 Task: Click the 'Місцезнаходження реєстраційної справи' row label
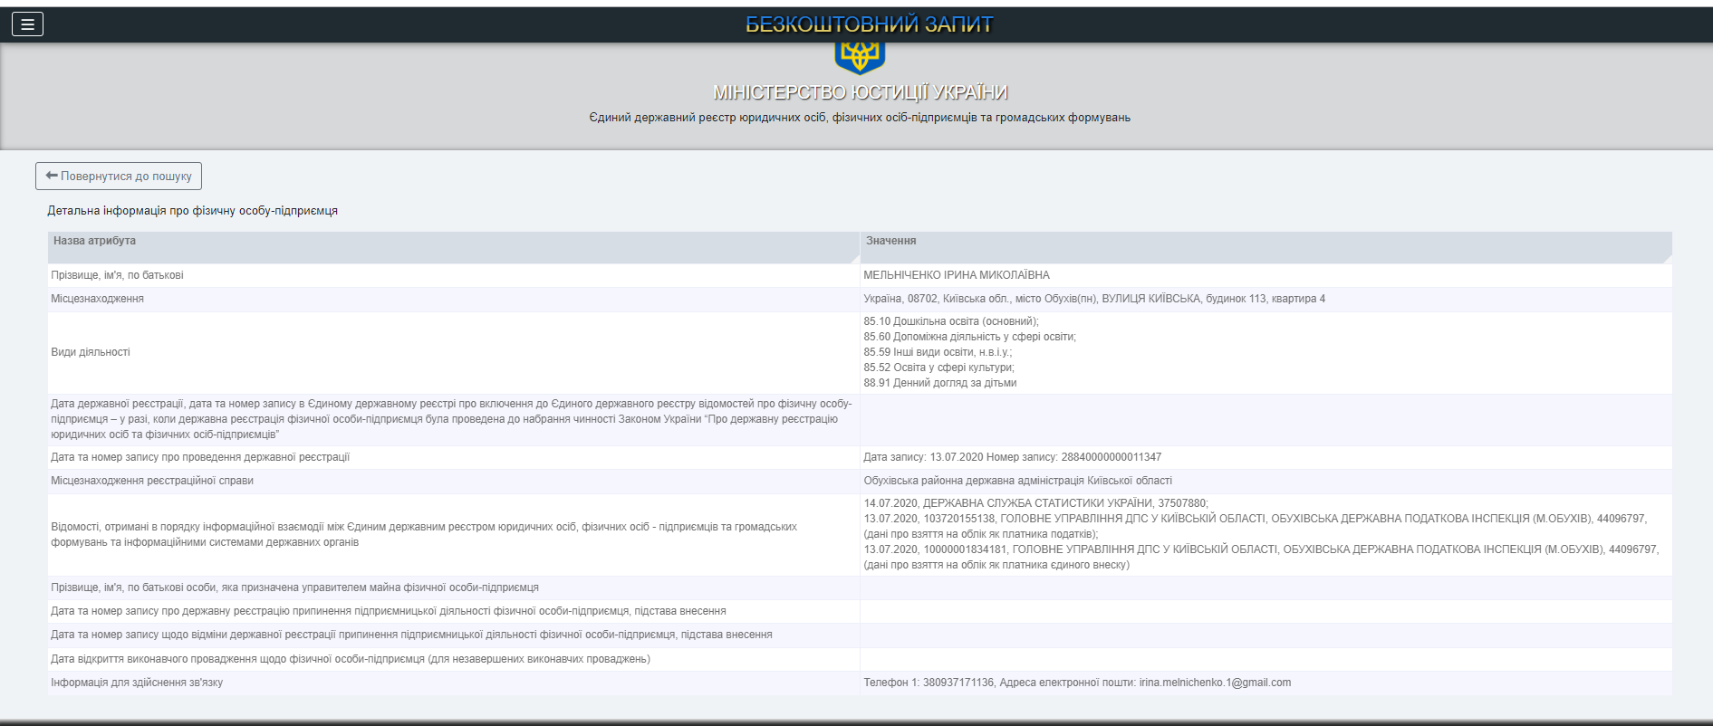tap(152, 481)
